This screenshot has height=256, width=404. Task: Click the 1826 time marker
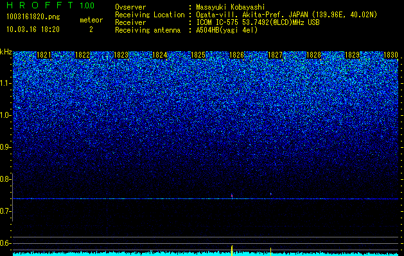click(x=236, y=55)
